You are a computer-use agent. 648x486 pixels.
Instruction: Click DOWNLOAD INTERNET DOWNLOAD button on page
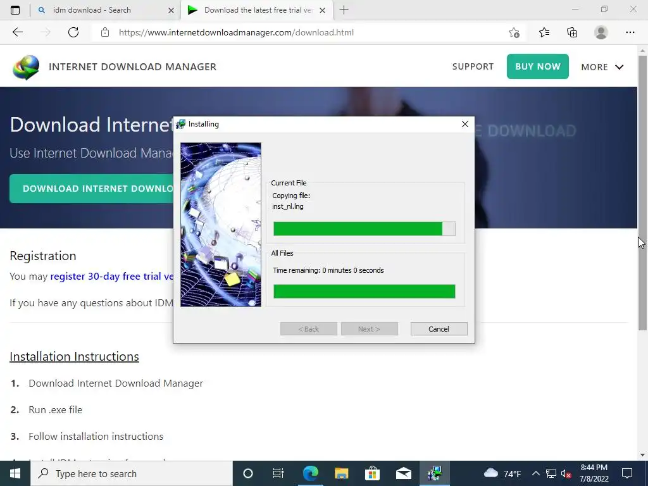92,189
